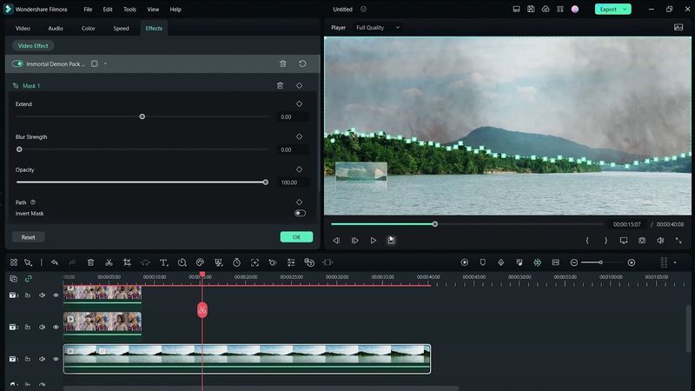Hide the long landscape video track
Image resolution: width=695 pixels, height=391 pixels.
[56, 359]
